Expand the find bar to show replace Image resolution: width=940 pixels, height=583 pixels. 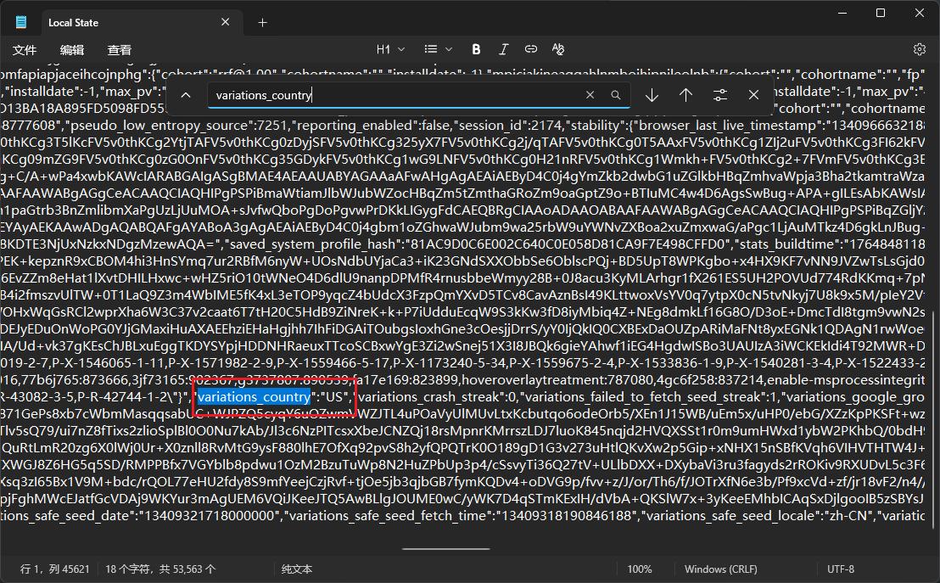(x=186, y=95)
